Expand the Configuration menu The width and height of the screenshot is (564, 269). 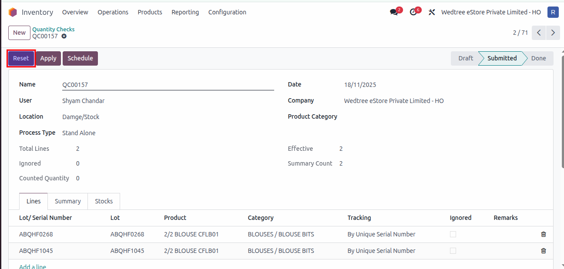[x=227, y=12]
